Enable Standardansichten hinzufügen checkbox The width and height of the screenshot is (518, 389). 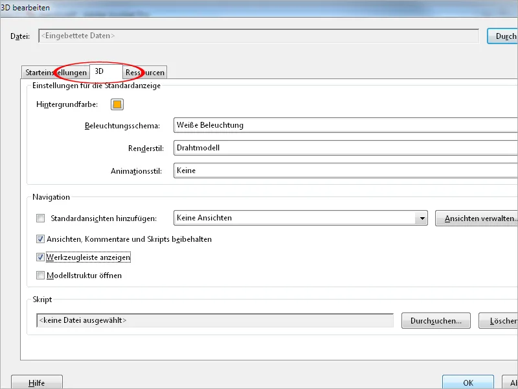(40, 218)
